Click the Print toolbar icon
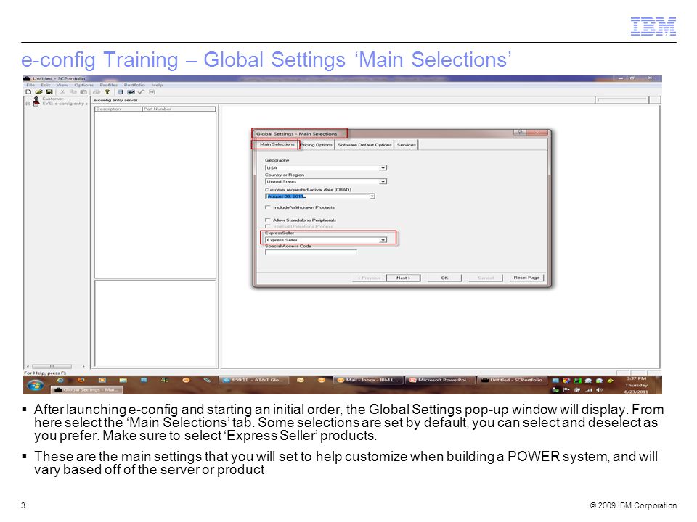Screen dimensions: 697x522 pos(97,92)
